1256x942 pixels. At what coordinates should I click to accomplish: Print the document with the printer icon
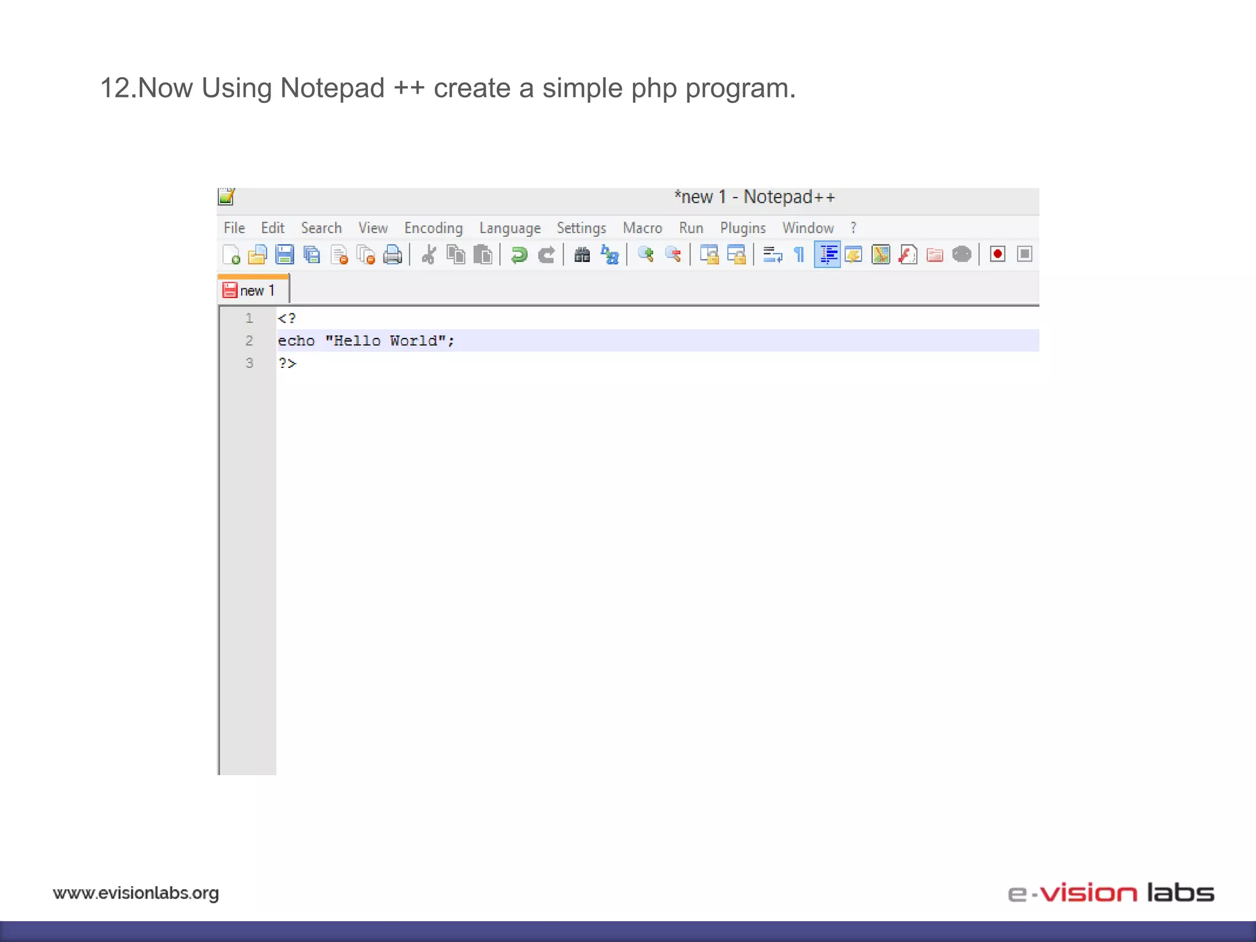[x=392, y=255]
